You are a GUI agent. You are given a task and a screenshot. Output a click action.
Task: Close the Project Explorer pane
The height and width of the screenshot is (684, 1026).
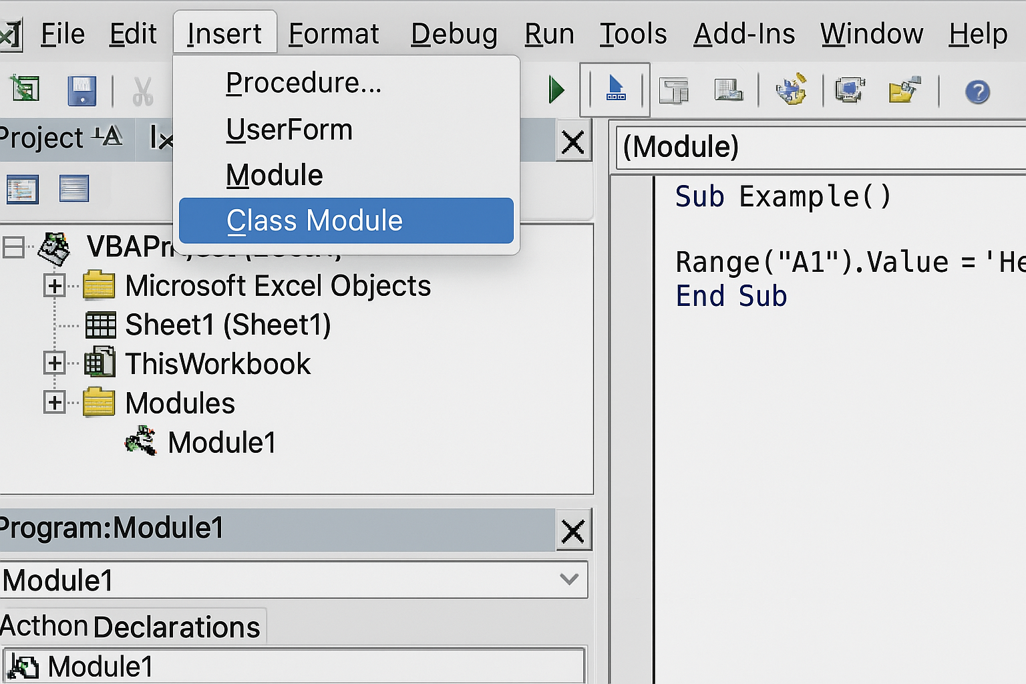coord(573,142)
